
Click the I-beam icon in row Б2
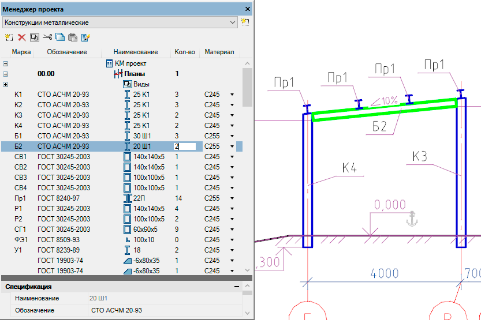point(127,146)
